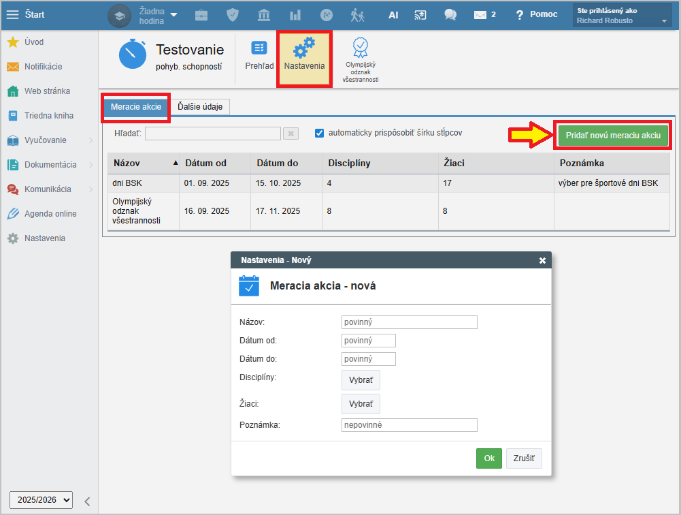Expand the Žiadna hodina dropdown

coord(173,14)
